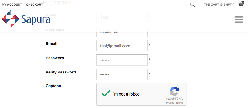This screenshot has width=248, height=108.
Task: Focus the Verify Password input field
Action: (x=122, y=74)
